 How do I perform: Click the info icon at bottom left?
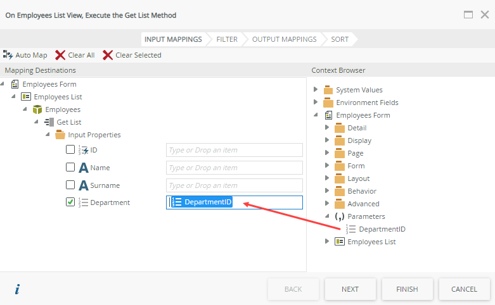tap(17, 289)
